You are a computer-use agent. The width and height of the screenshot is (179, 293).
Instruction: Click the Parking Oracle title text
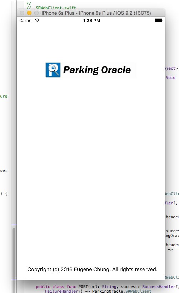click(x=97, y=70)
